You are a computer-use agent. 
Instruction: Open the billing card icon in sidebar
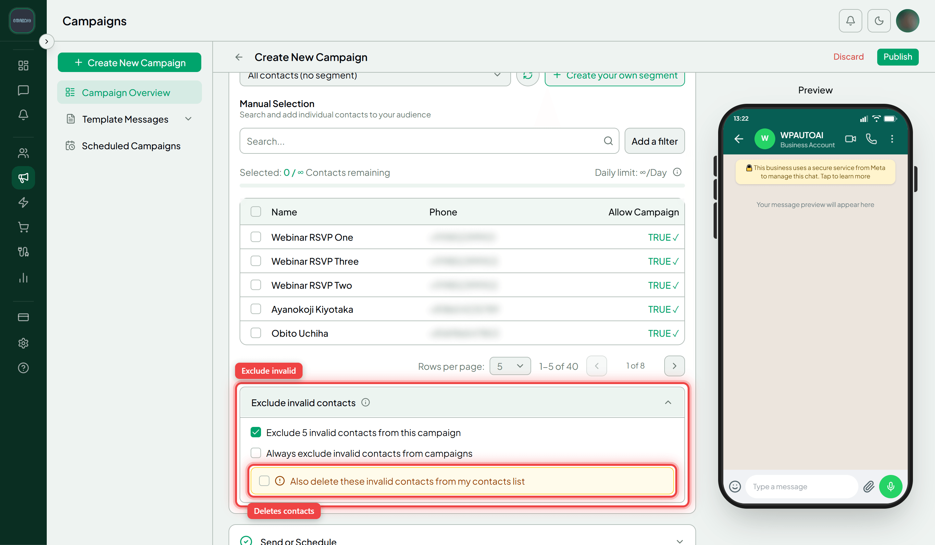pos(23,317)
